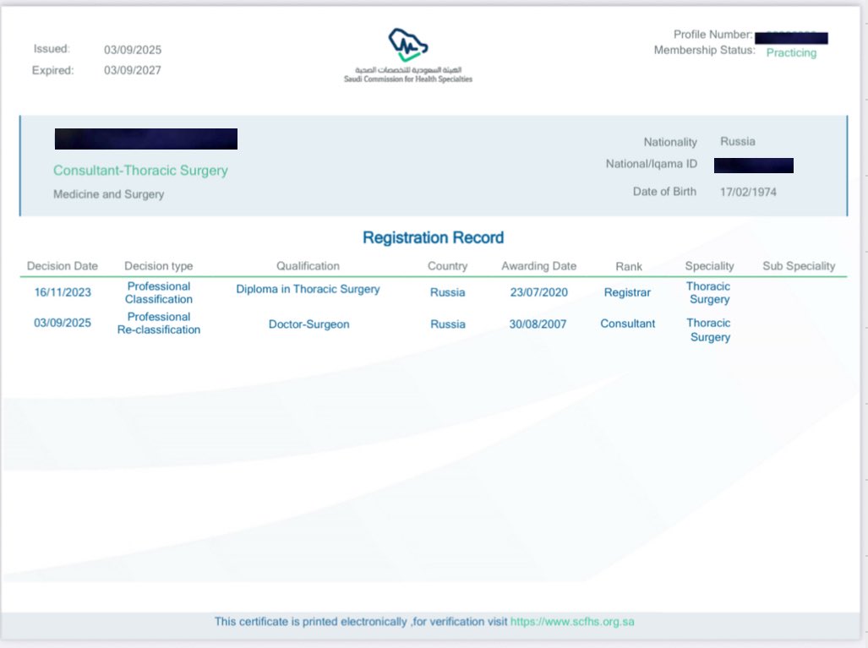The width and height of the screenshot is (868, 648).
Task: Click the Nationality value Russia
Action: pyautogui.click(x=737, y=142)
